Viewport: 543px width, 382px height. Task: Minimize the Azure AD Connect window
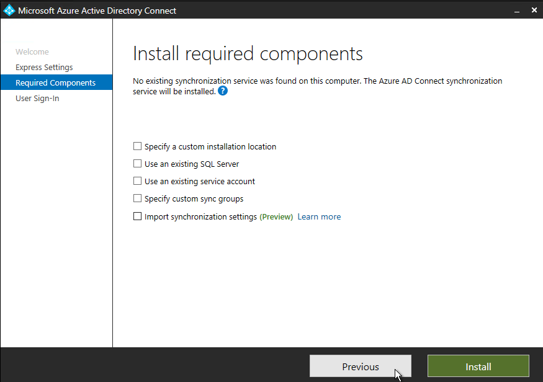[x=517, y=11]
